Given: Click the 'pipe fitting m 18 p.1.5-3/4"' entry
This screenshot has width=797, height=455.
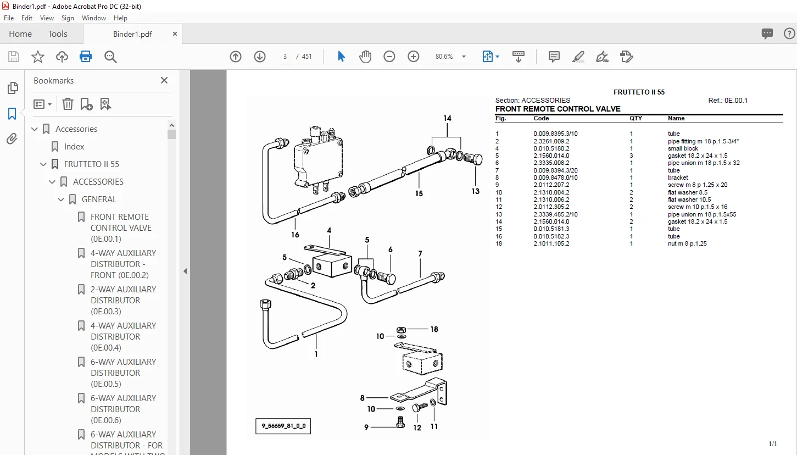Looking at the screenshot, I should [x=703, y=141].
